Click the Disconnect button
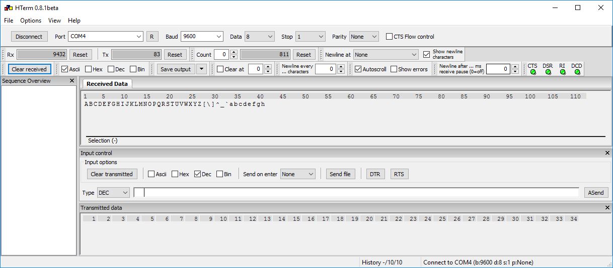This screenshot has height=268, width=613. point(29,37)
